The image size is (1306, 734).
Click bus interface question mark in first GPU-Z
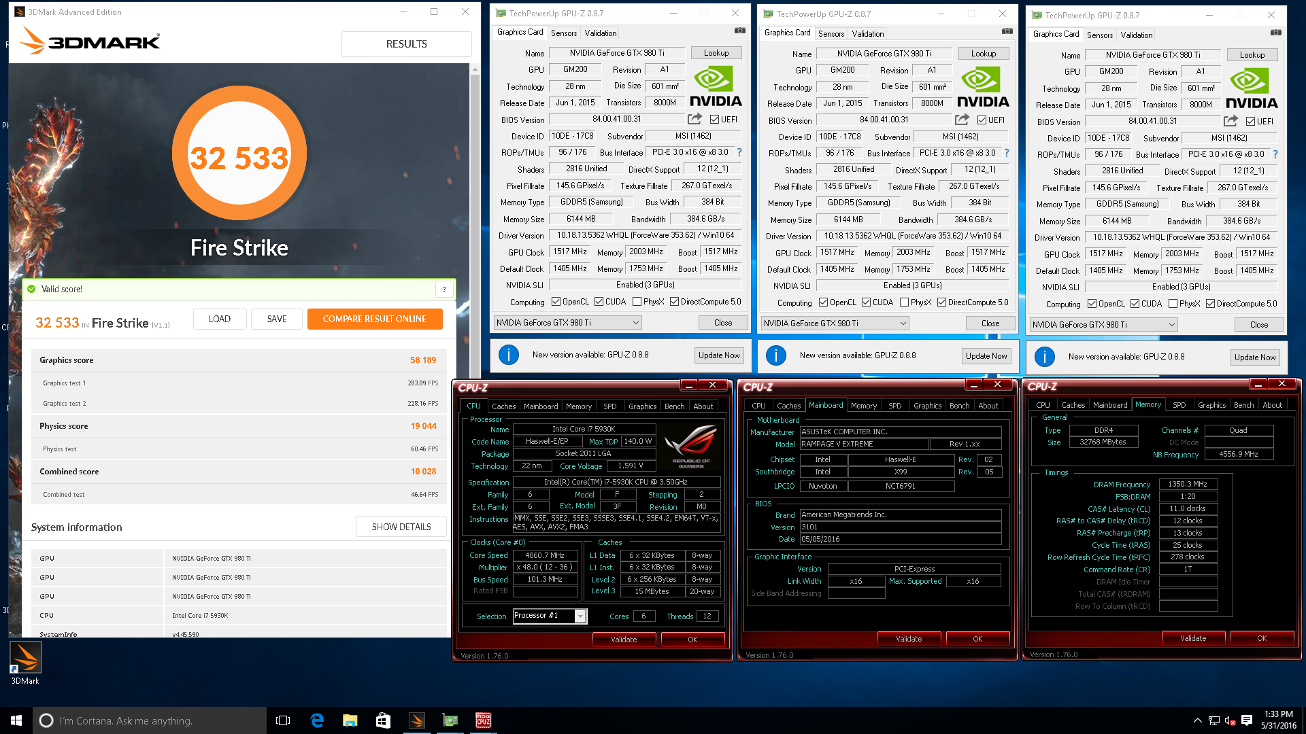point(739,152)
